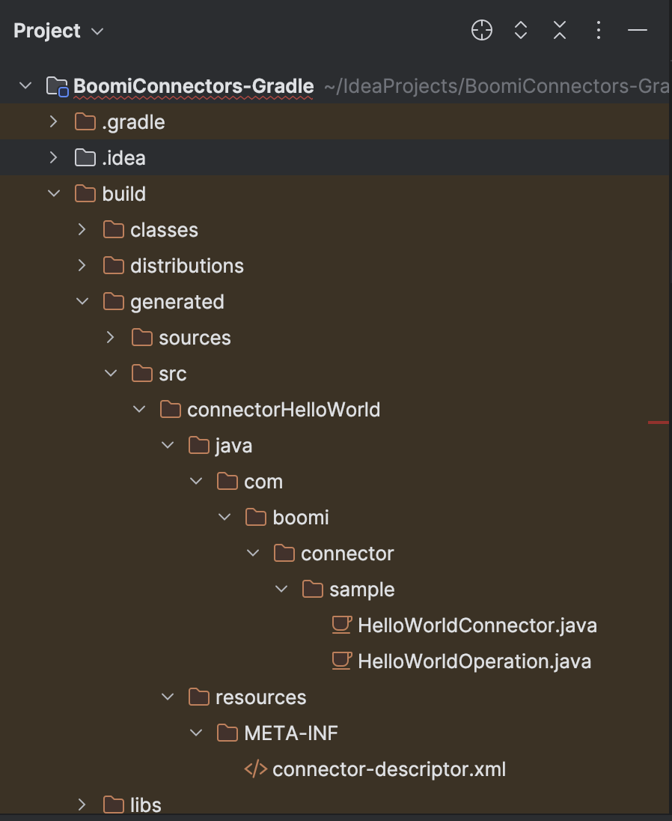The width and height of the screenshot is (672, 821).
Task: Select HelloWorldConnector.java in the tree
Action: tap(477, 625)
